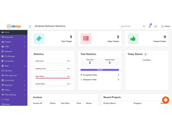The image size is (172, 129).
Task: Click the red Open Tickets progress bar
Action: (53, 78)
